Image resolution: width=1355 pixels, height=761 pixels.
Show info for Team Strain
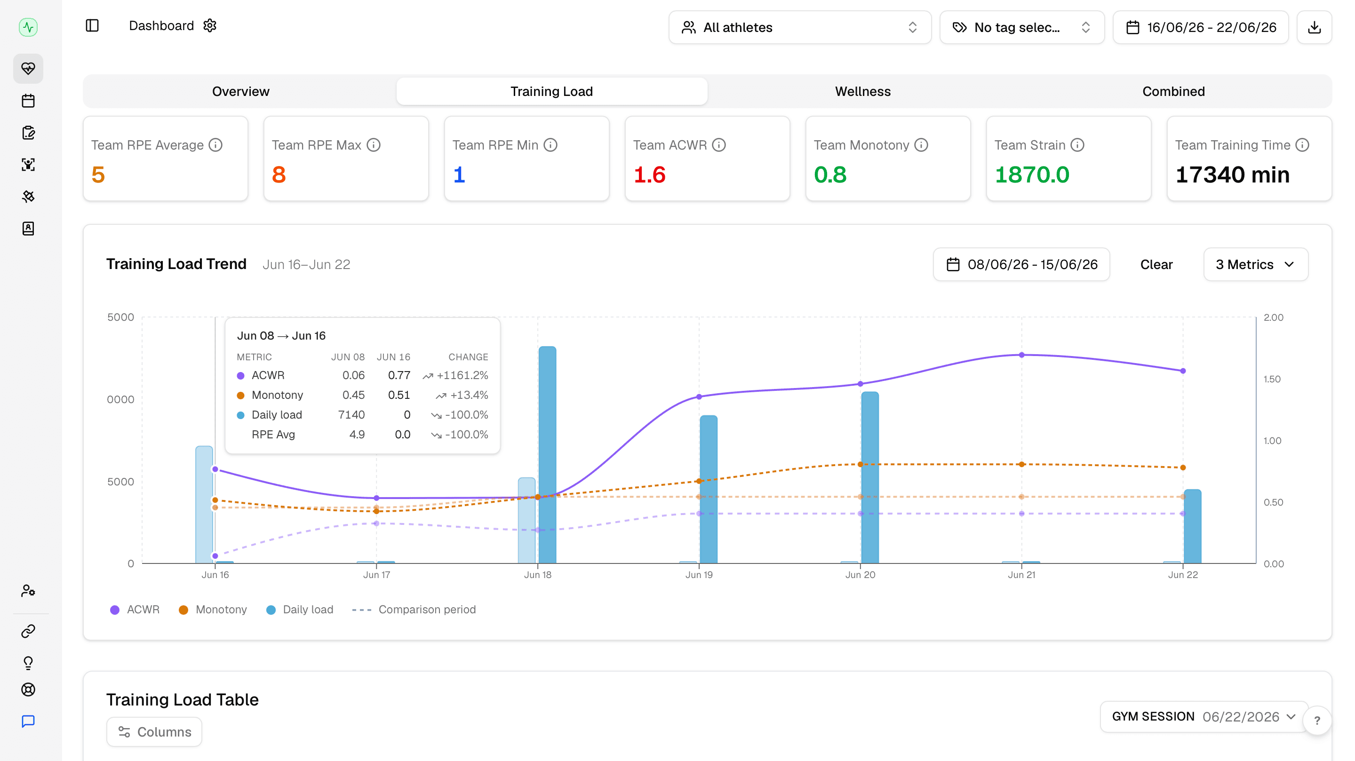click(1077, 145)
